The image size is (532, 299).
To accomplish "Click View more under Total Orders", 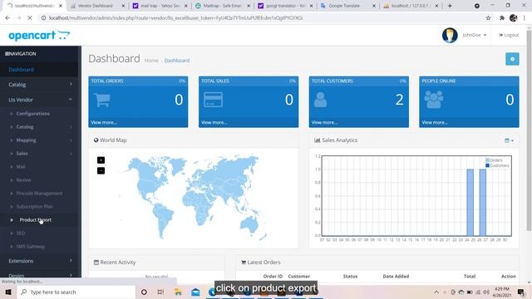I will coord(103,122).
